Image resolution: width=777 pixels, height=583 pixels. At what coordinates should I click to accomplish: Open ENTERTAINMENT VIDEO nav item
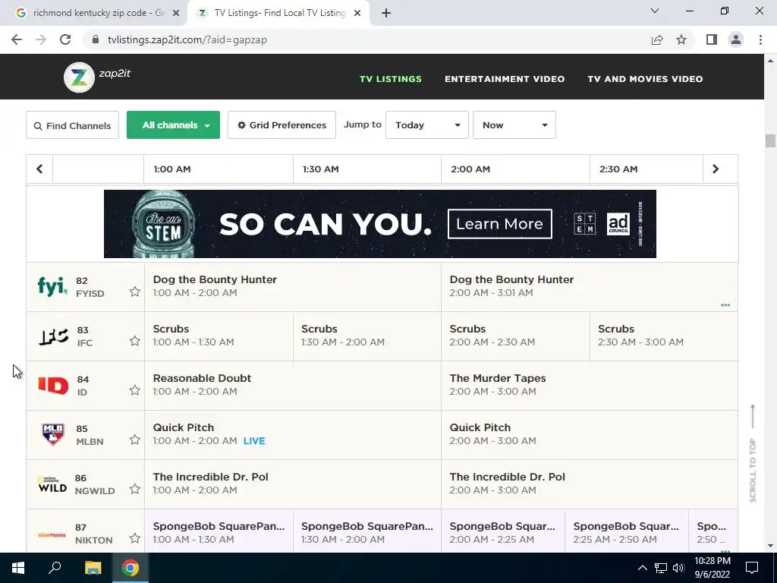coord(505,79)
